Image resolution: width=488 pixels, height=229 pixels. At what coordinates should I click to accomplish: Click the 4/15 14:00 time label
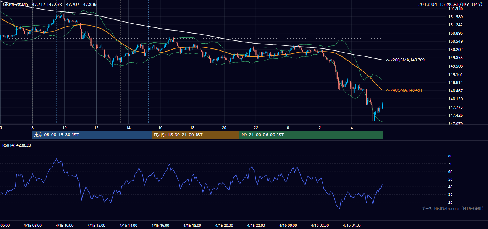128,226
